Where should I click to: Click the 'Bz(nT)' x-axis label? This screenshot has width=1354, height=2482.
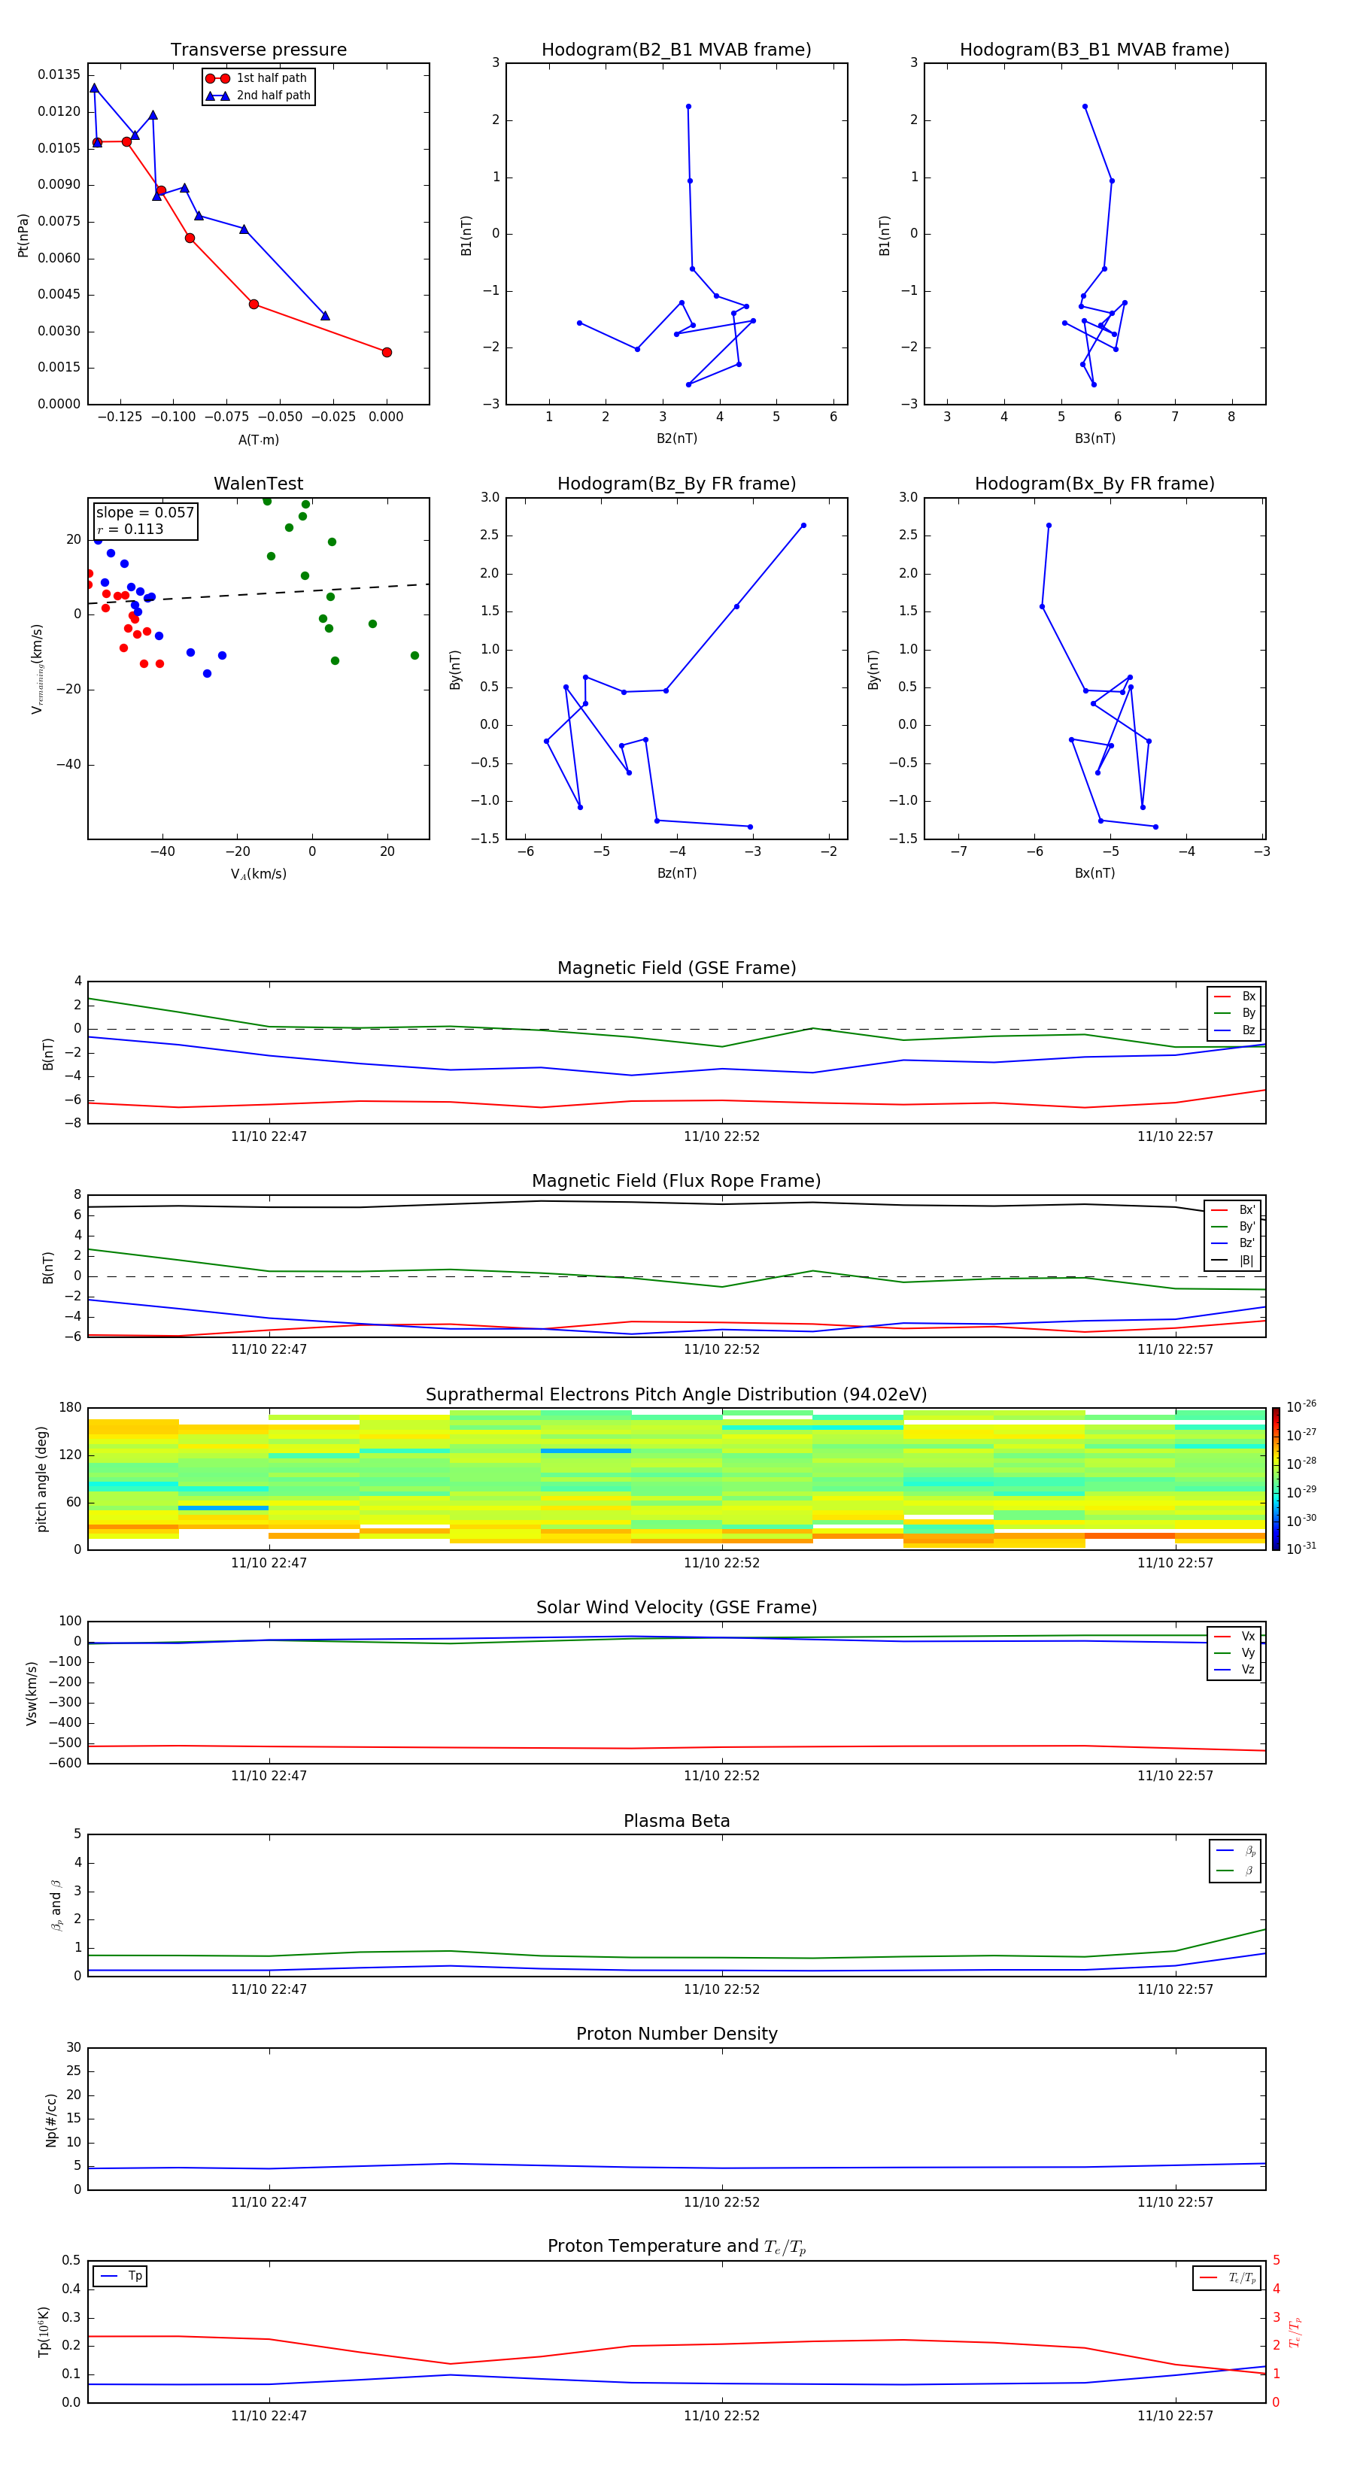676,873
